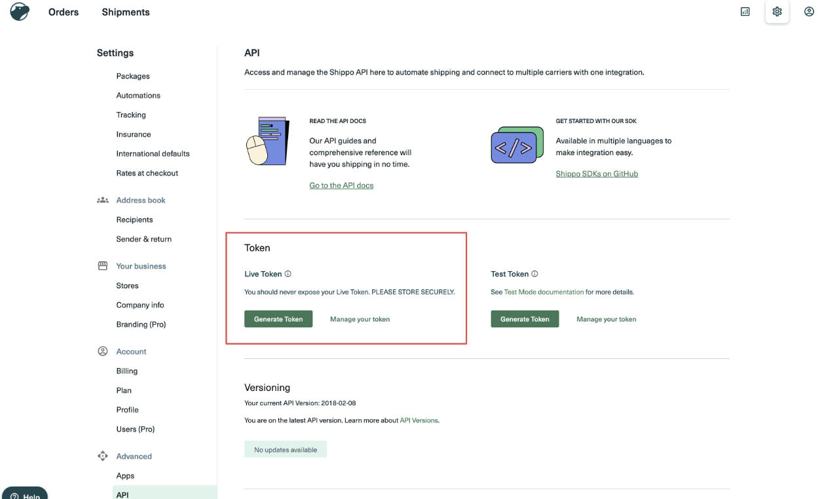Open Profile under Account section
Image resolution: width=824 pixels, height=499 pixels.
(127, 410)
